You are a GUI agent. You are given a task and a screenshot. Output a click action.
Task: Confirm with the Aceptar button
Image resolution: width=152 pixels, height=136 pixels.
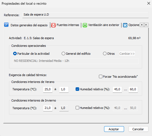[x=114, y=129]
